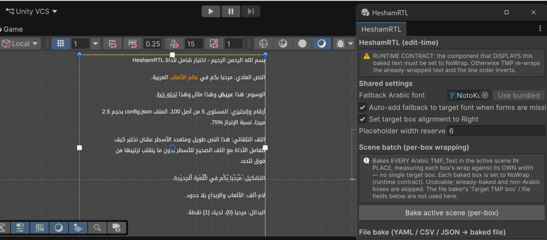
Task: Open HeshamRTL panel three-dot options menu
Action: [x=540, y=29]
